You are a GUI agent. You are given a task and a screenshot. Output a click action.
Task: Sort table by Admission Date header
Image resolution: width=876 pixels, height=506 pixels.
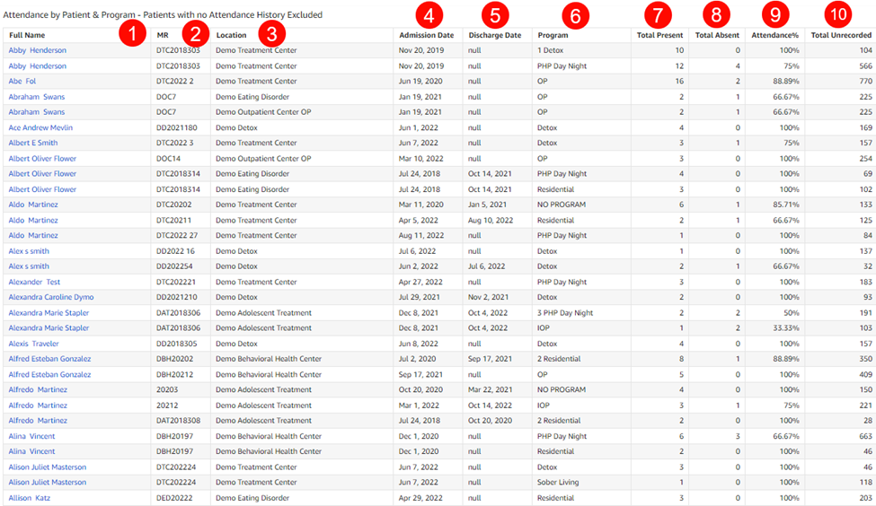[426, 35]
